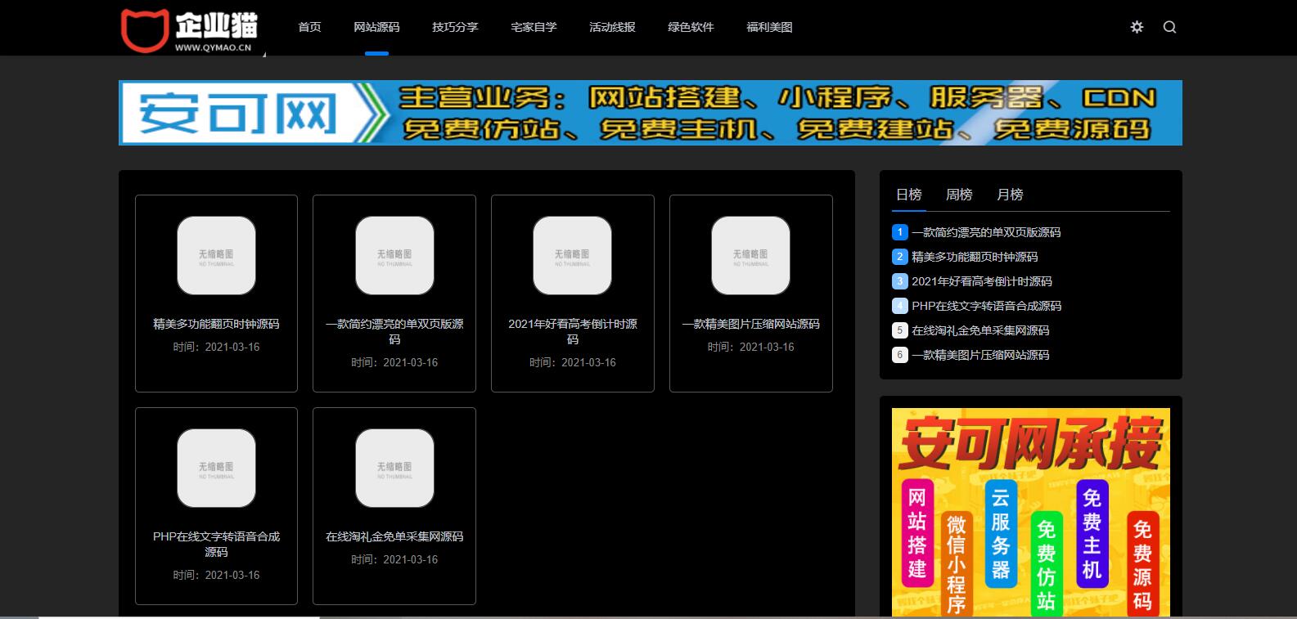Switch to the 月榜 ranking tab
The width and height of the screenshot is (1297, 619).
(x=1010, y=195)
